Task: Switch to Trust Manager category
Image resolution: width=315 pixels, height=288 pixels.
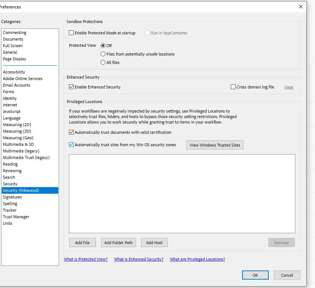Action: (16, 217)
